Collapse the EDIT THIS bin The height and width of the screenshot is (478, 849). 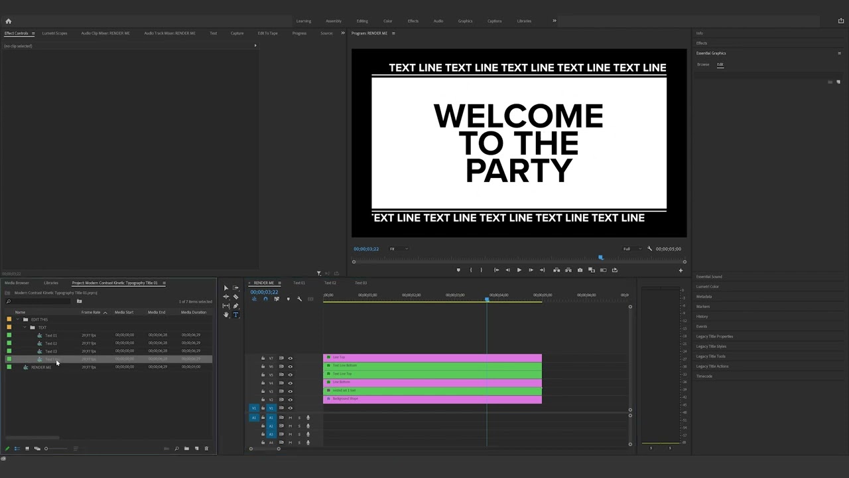17,319
